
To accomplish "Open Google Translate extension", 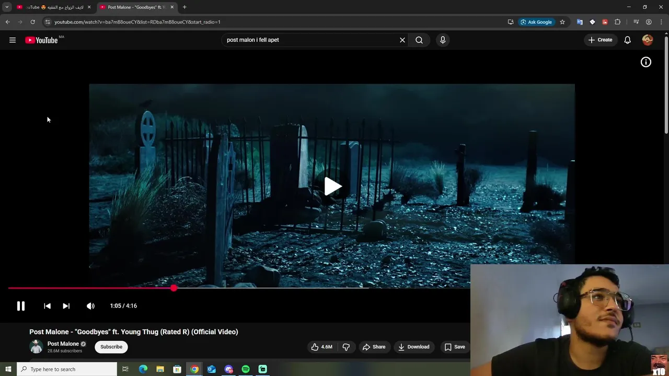I will pyautogui.click(x=580, y=22).
